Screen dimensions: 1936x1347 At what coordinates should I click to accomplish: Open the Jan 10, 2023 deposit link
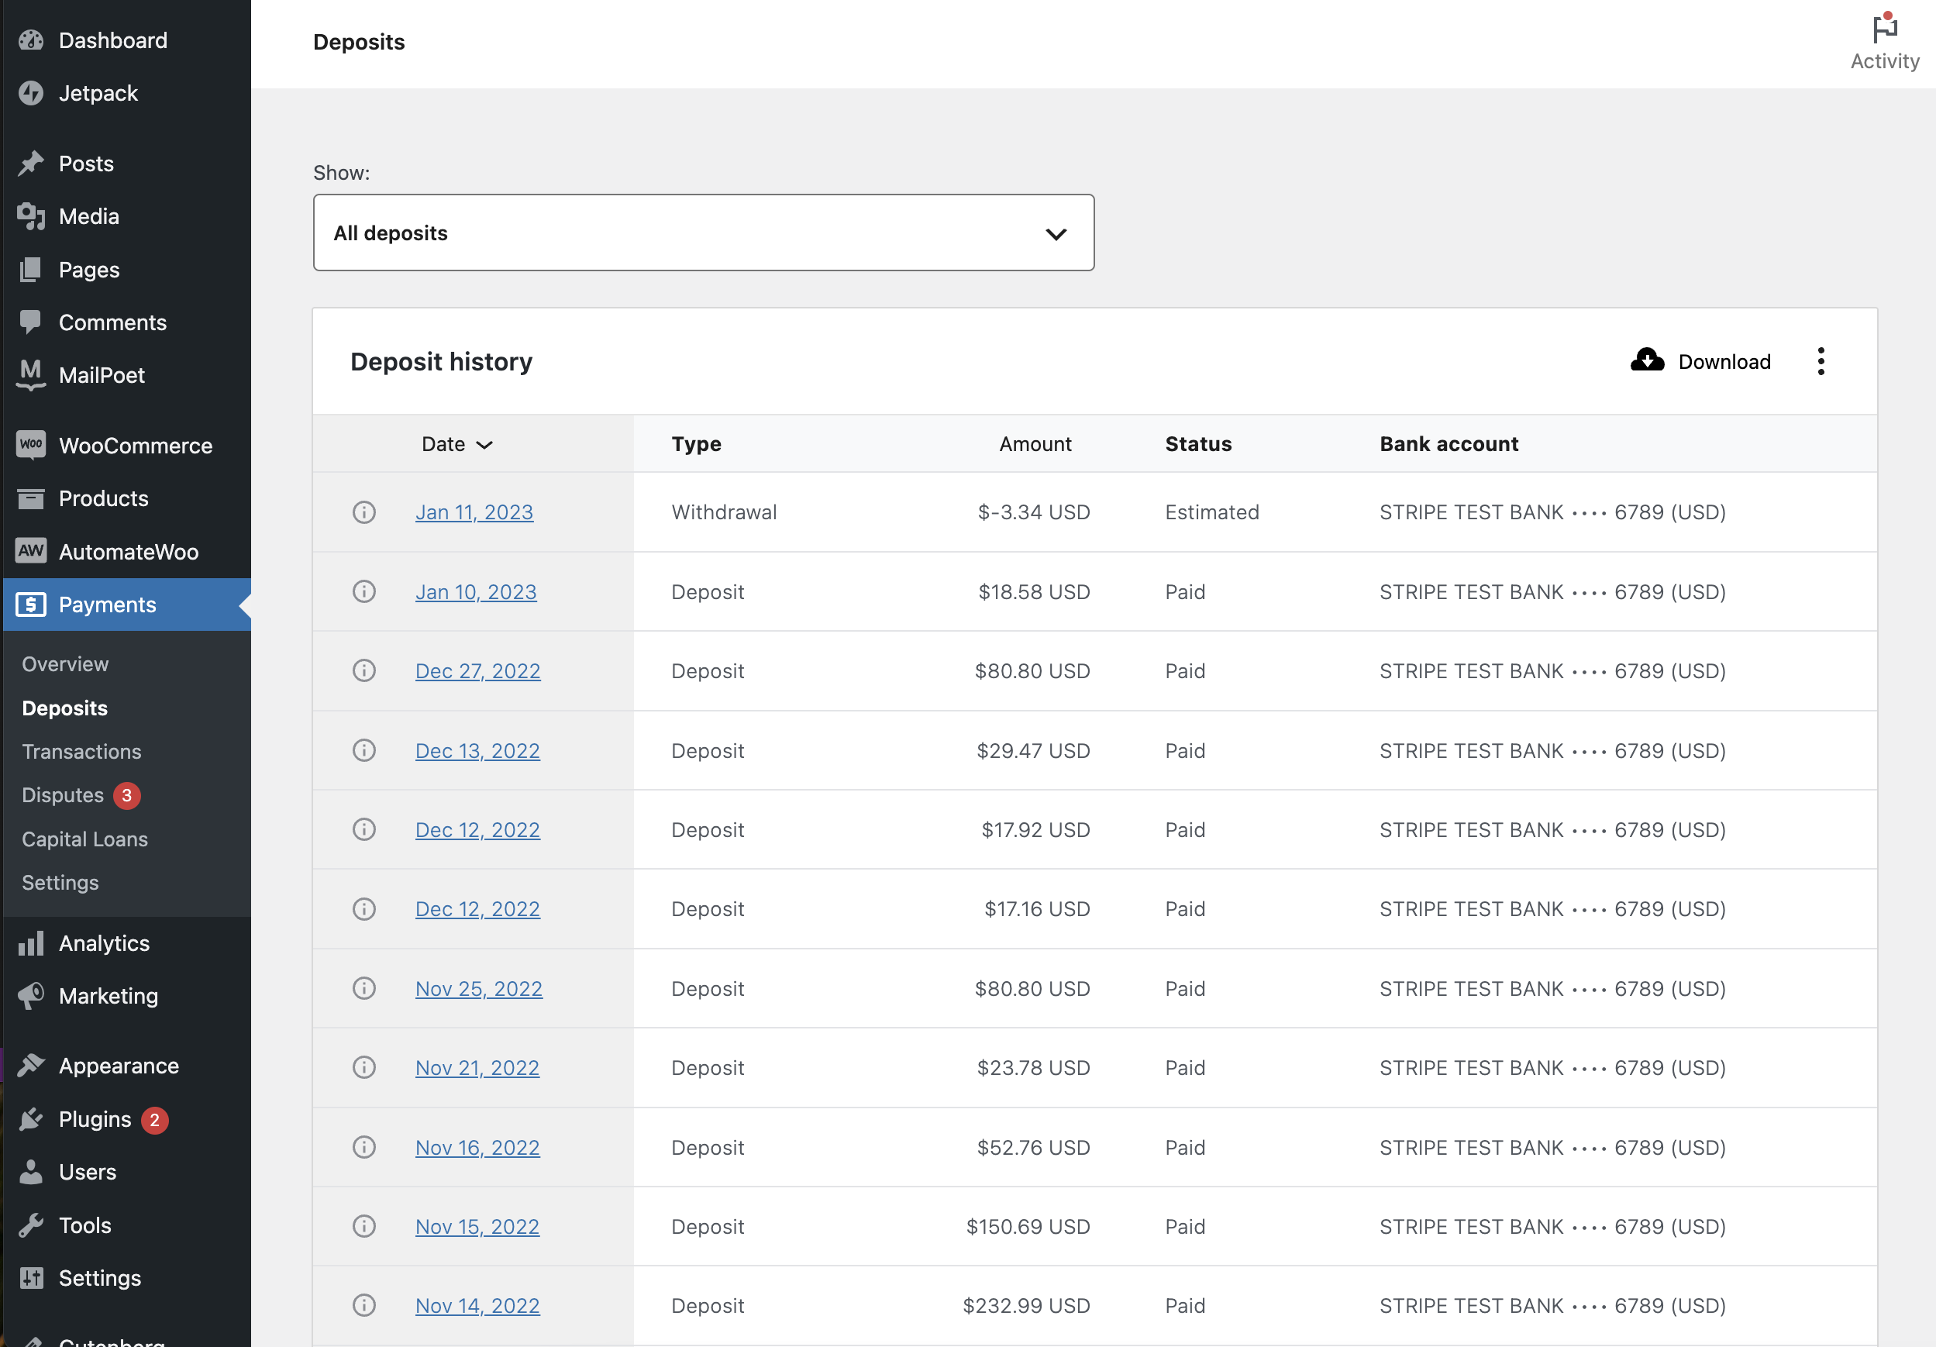tap(476, 591)
